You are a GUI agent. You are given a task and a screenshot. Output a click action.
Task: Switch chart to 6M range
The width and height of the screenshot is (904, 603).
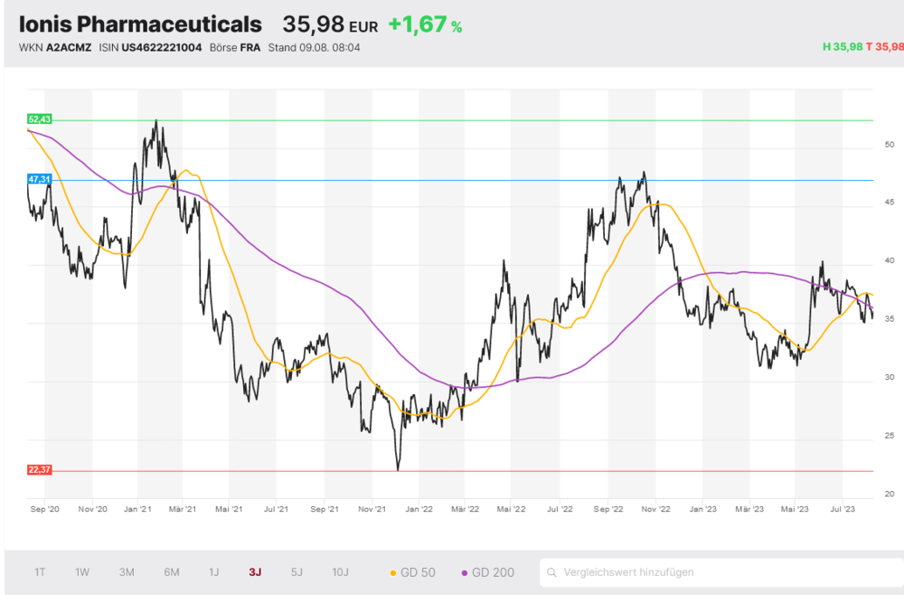171,572
